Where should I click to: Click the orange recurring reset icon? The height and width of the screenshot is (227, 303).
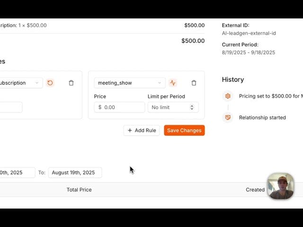[50, 83]
